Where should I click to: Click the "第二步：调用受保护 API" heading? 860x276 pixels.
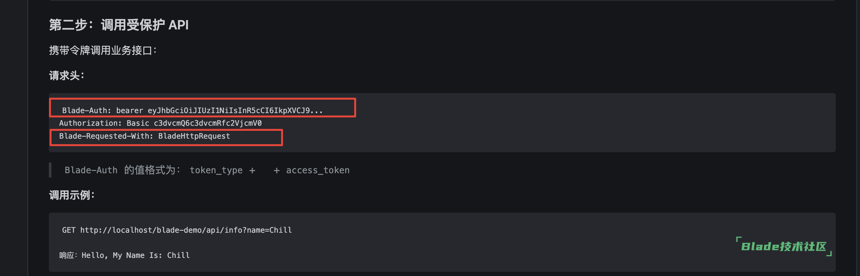click(119, 25)
